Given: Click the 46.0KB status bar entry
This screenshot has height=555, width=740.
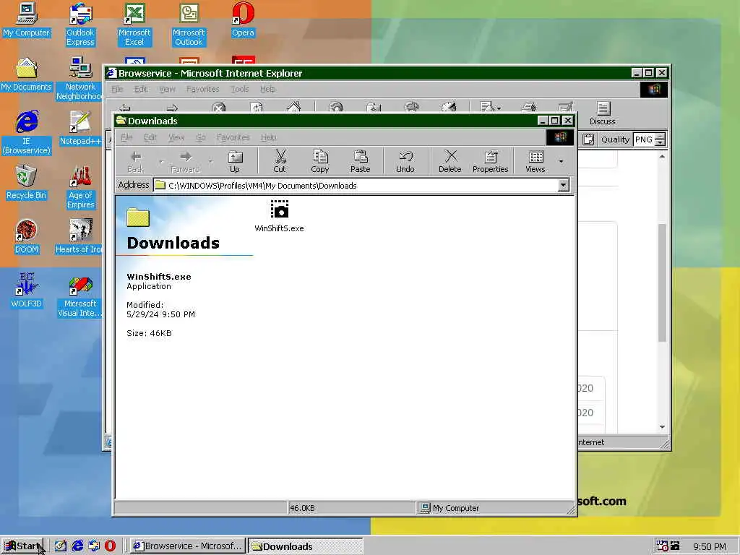Looking at the screenshot, I should [351, 508].
